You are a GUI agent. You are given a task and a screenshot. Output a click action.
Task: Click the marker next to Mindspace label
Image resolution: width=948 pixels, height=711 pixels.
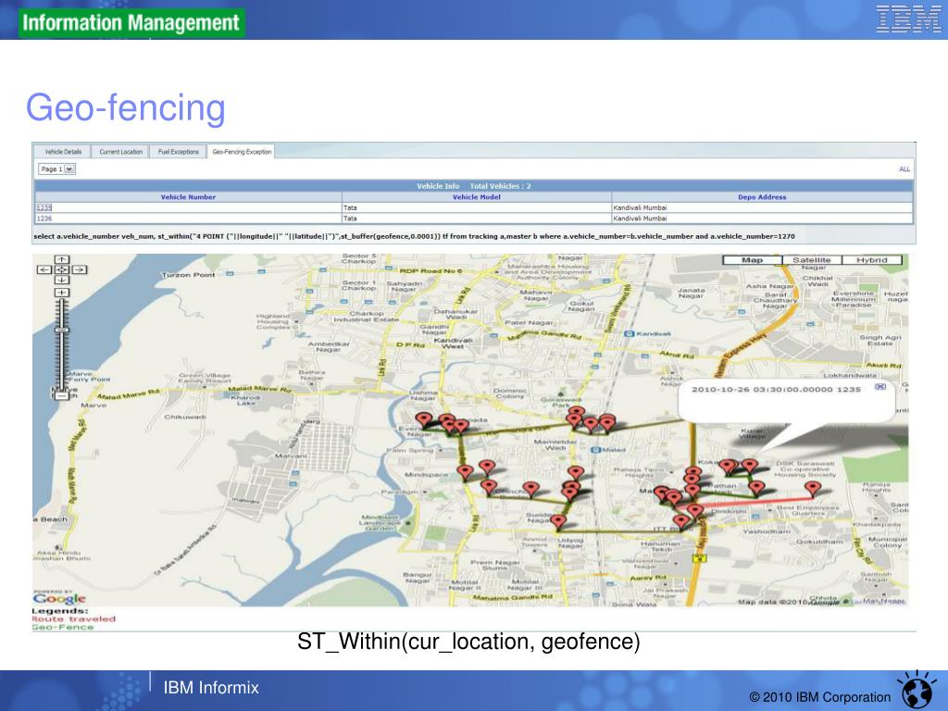click(x=465, y=472)
